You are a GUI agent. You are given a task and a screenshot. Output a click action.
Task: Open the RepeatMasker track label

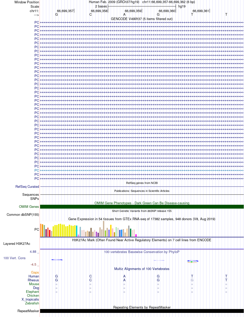tap(28, 311)
